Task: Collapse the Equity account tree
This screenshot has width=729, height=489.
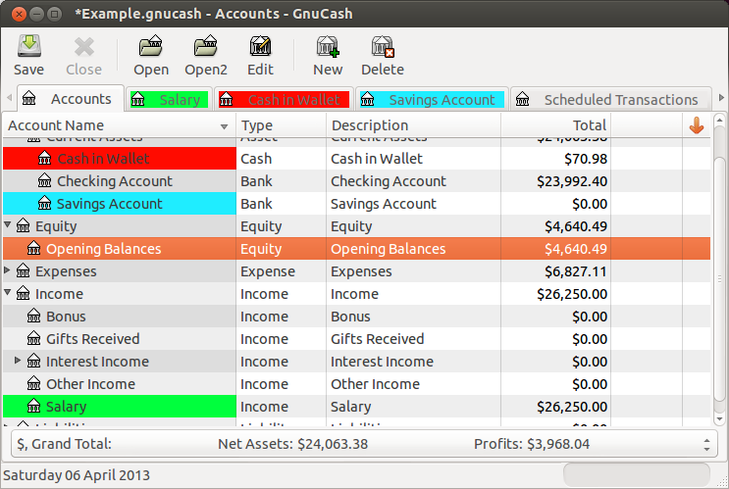Action: click(x=8, y=224)
